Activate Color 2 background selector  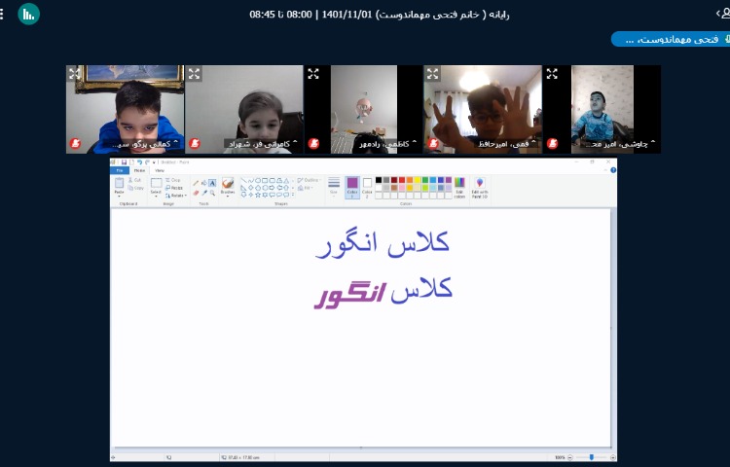(367, 188)
